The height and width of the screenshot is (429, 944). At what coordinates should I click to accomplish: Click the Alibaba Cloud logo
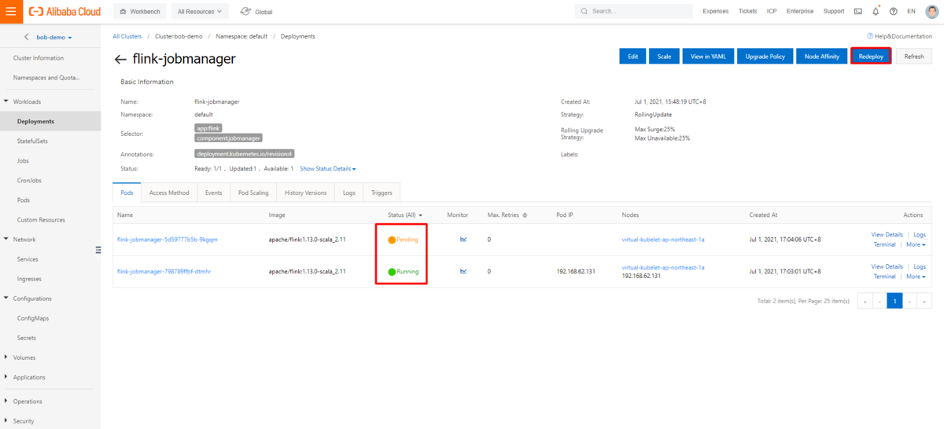click(65, 12)
